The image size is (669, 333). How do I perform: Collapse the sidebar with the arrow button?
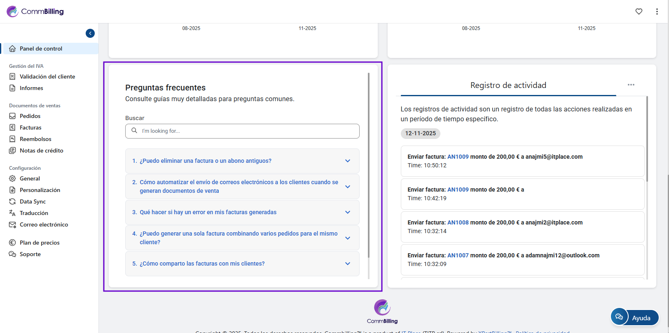(x=90, y=33)
